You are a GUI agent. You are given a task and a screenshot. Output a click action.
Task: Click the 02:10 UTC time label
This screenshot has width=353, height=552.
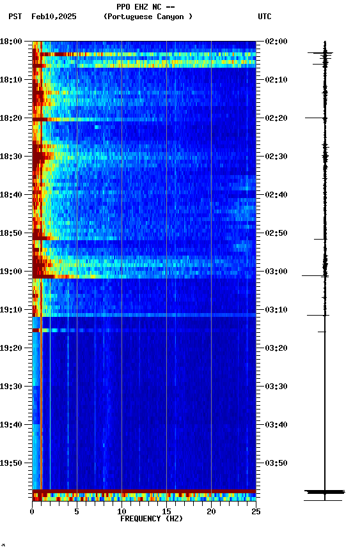click(276, 80)
